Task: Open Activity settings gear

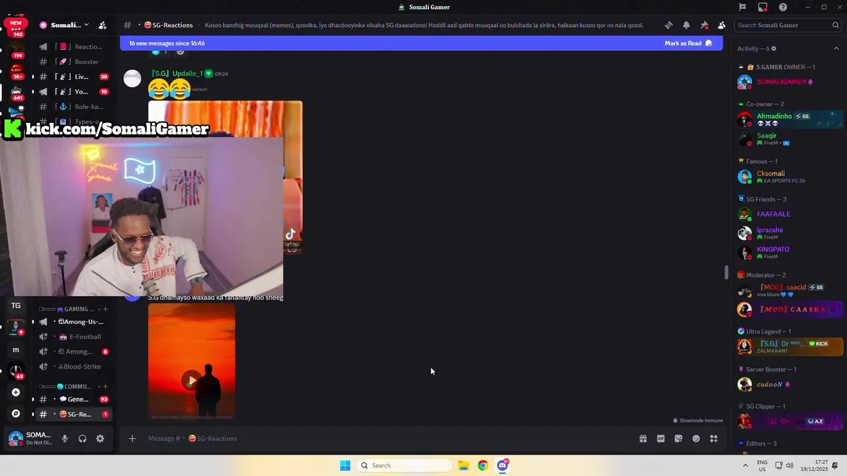Action: click(x=774, y=48)
